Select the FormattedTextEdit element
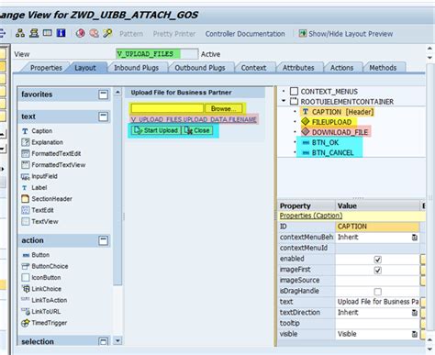Viewport: 435px width, 355px height. click(x=51, y=153)
